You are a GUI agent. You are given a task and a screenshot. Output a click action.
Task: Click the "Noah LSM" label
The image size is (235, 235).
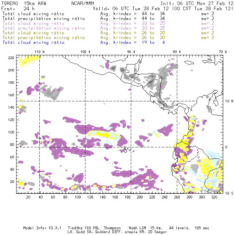coord(137,228)
